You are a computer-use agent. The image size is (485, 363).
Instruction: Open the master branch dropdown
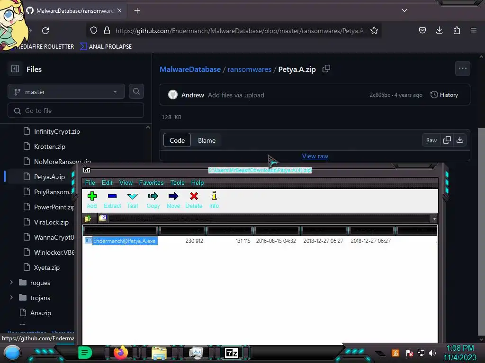[x=66, y=92]
